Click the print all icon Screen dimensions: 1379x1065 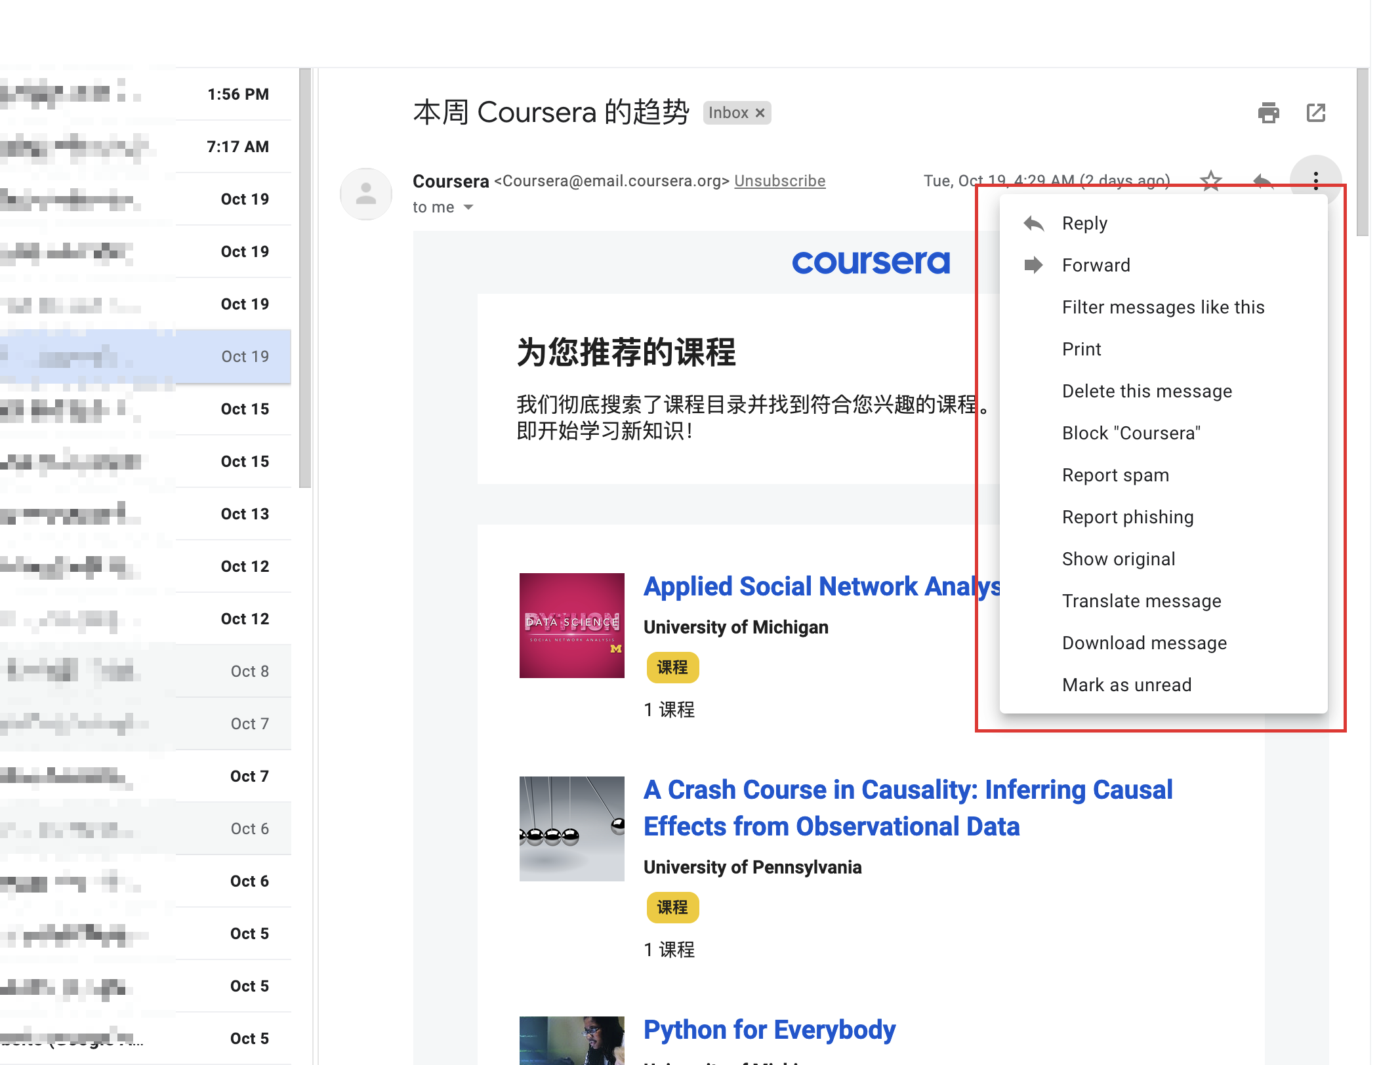(x=1268, y=113)
